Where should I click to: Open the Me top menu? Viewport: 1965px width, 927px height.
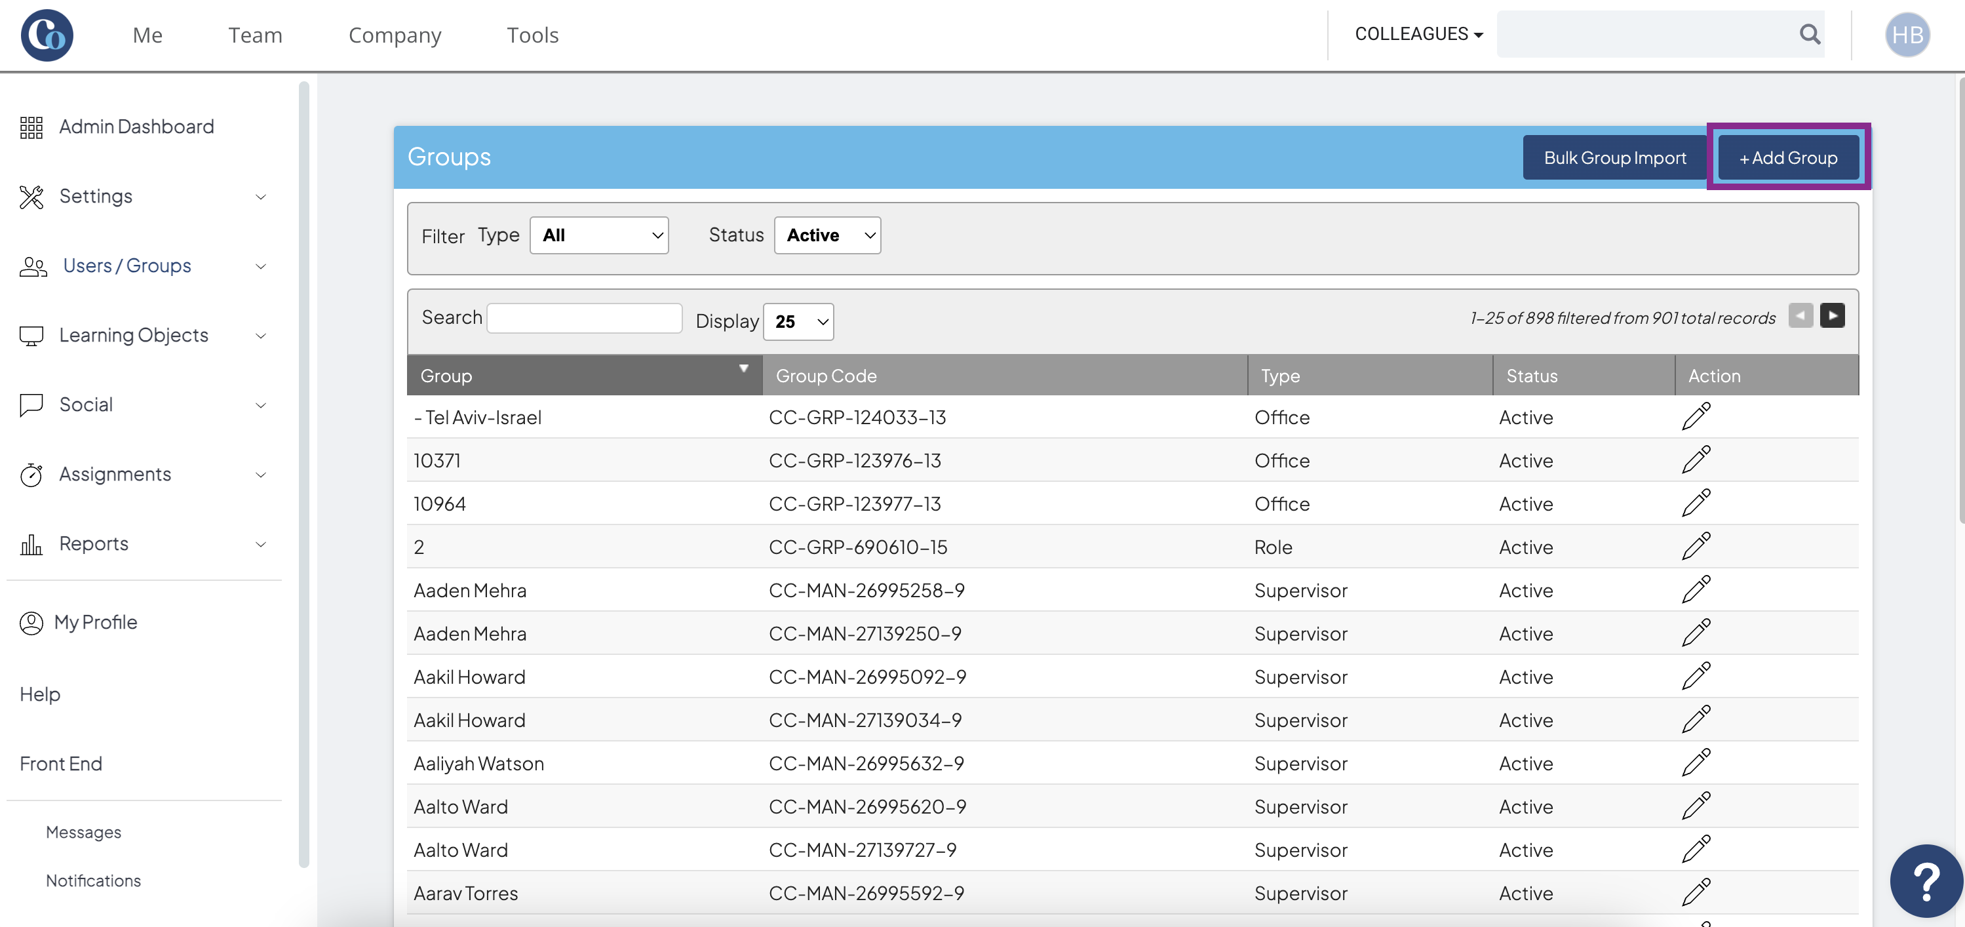point(147,35)
